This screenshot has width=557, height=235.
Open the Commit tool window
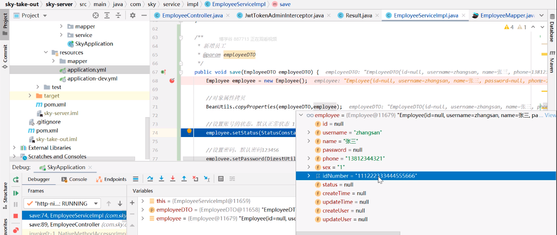[x=5, y=56]
